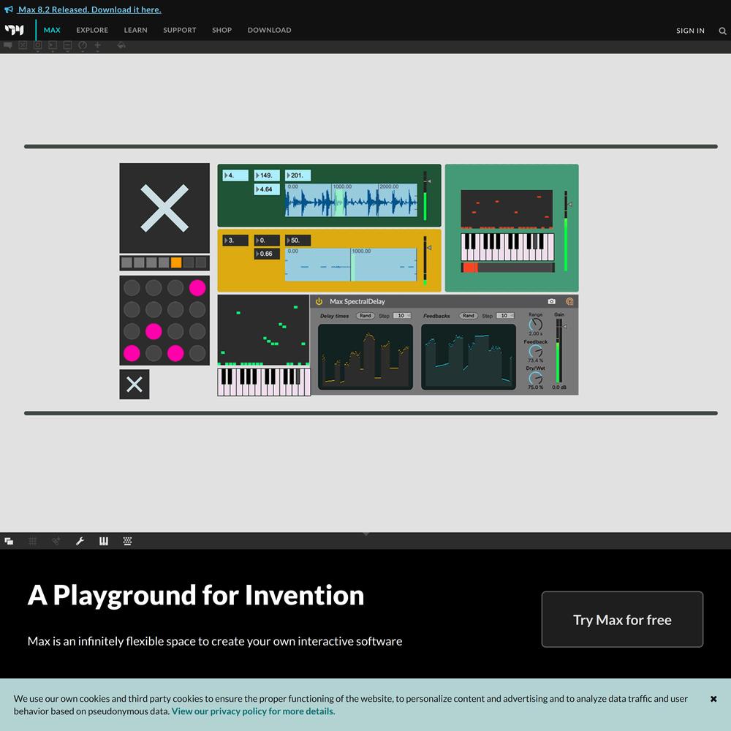Open the MAX nav item
Viewport: 731px width, 731px height.
[52, 30]
